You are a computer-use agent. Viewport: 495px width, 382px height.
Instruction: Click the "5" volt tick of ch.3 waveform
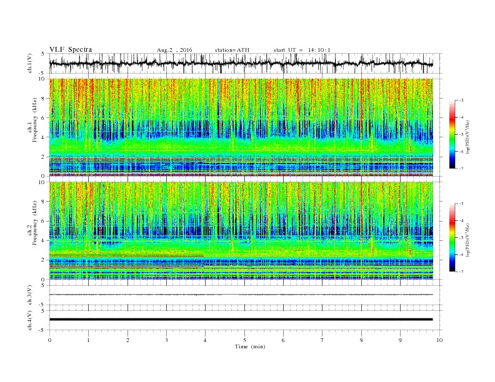click(x=43, y=285)
